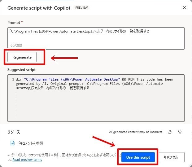Select line number 1 in script gutter

13,79
